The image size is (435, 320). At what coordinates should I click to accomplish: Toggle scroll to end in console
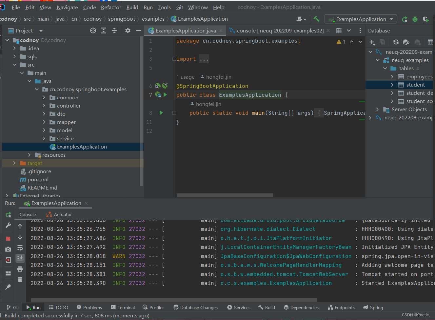[20, 258]
